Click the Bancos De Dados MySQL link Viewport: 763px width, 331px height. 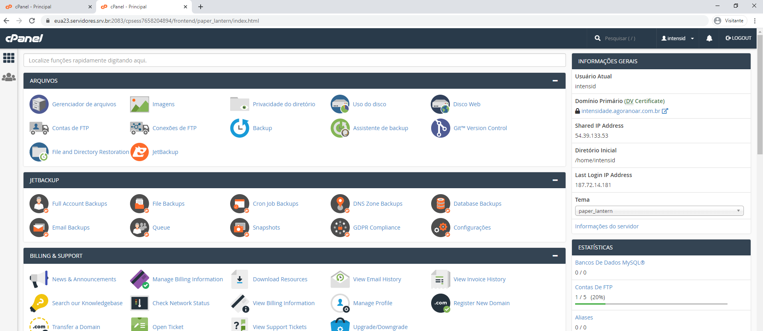click(x=610, y=263)
